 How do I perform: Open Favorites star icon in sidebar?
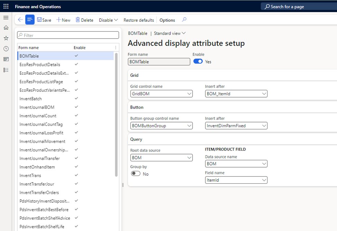pos(6,38)
